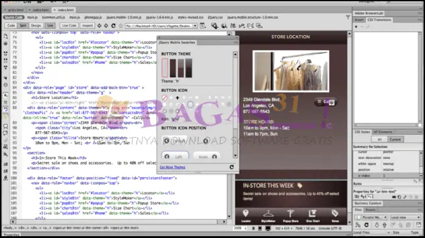The image size is (425, 238).
Task: Show Current CSS styles mode
Action: 395,140
